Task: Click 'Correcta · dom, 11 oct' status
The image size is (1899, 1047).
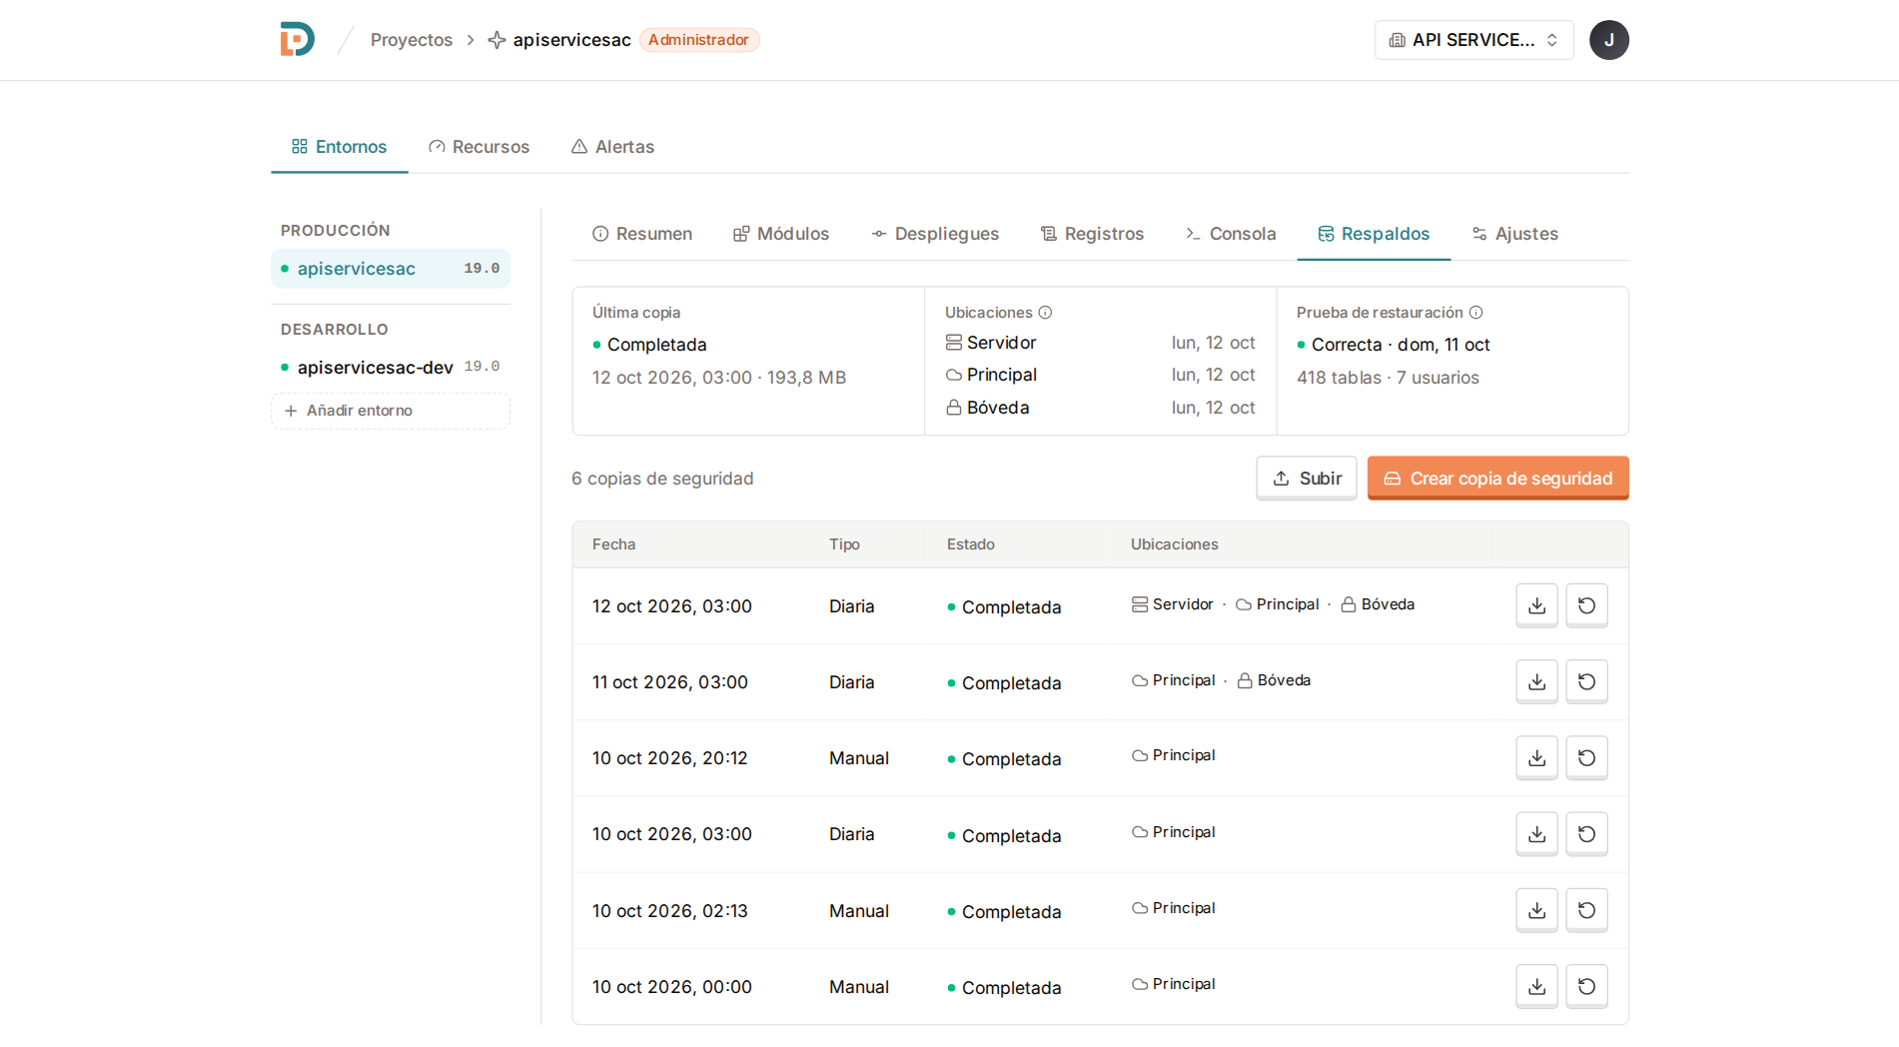Action: tap(1394, 345)
